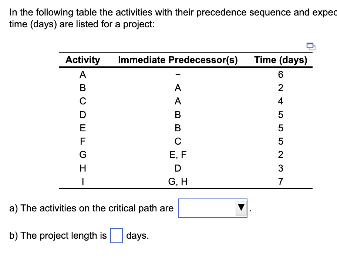Select the Activity column header
Image resolution: width=337 pixels, height=259 pixels.
click(82, 60)
